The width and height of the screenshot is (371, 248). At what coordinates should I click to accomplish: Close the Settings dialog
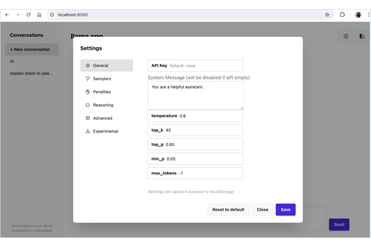263,209
